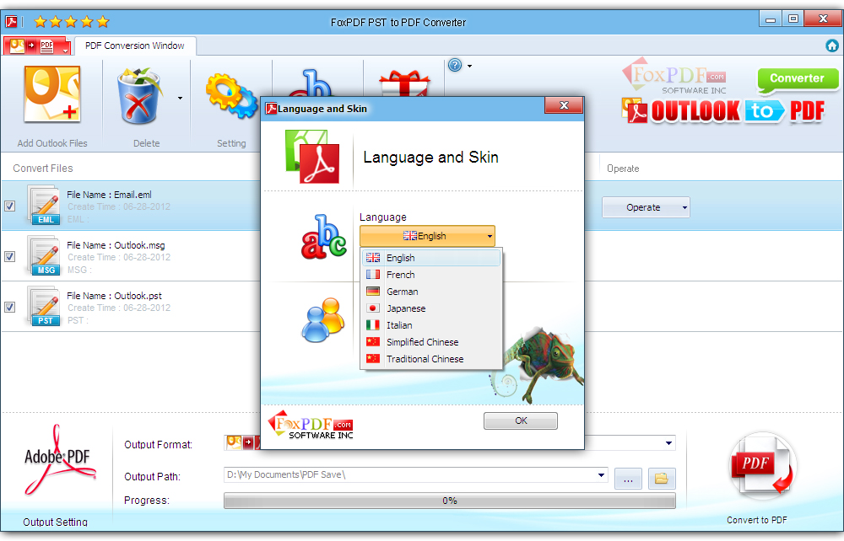
Task: Uncheck the Outlook.msg file checkbox
Action: [9, 256]
